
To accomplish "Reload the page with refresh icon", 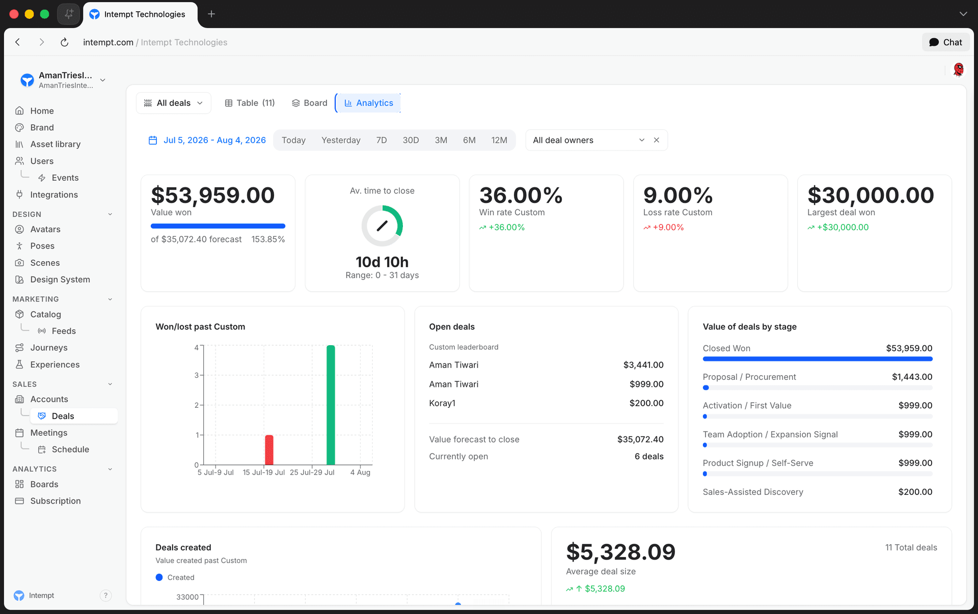I will [x=64, y=42].
